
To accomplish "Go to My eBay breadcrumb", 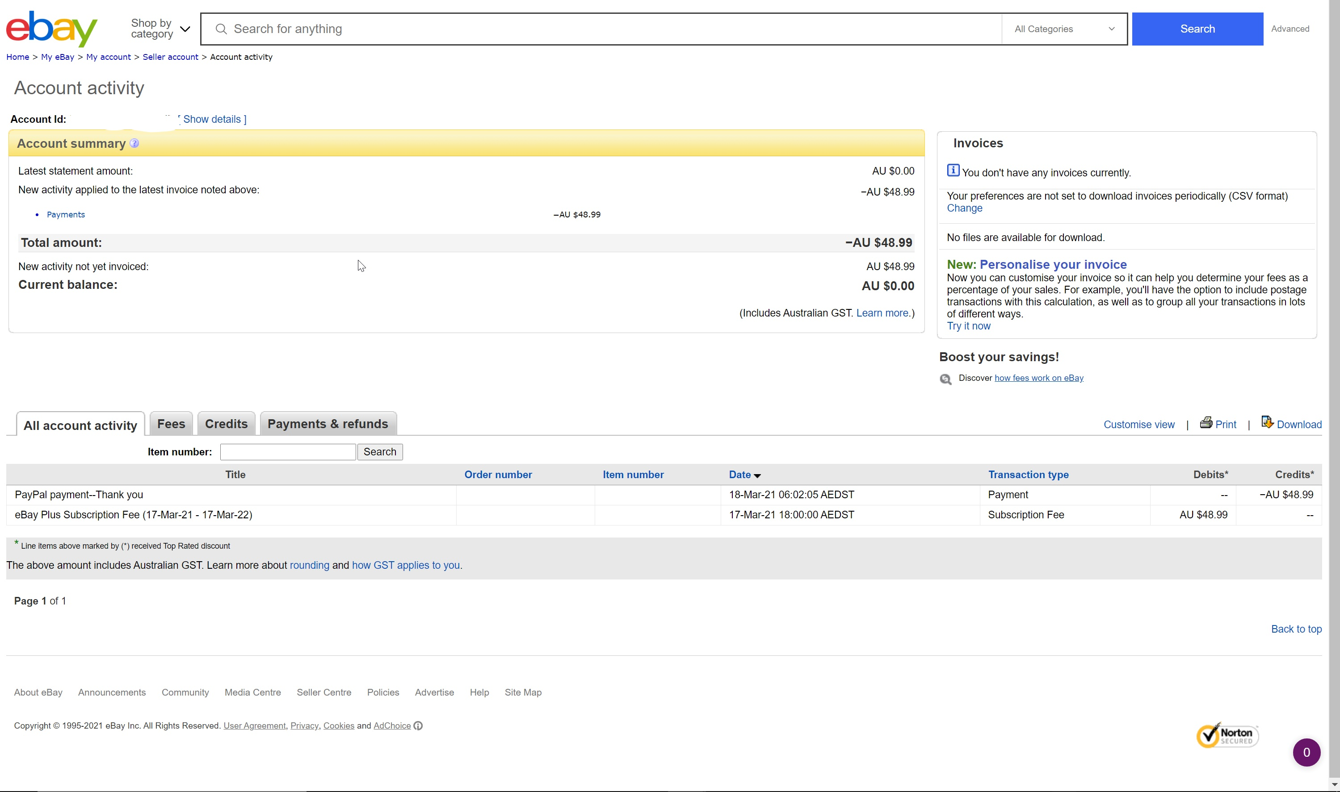I will pyautogui.click(x=58, y=57).
